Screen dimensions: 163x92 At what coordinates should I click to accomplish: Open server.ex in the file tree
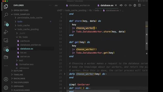click(x=25, y=56)
